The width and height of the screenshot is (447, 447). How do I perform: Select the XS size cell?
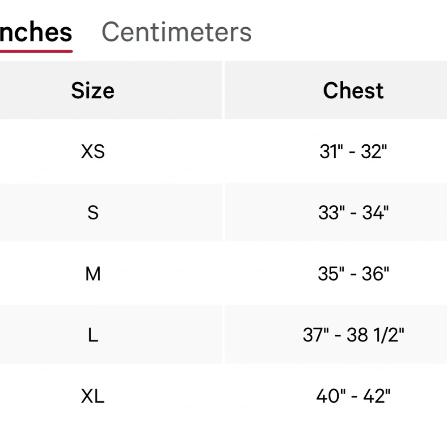[x=93, y=152]
